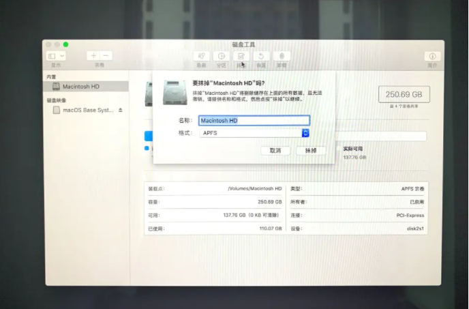The height and width of the screenshot is (309, 469).
Task: Select macOS Base System in sidebar
Action: (88, 110)
